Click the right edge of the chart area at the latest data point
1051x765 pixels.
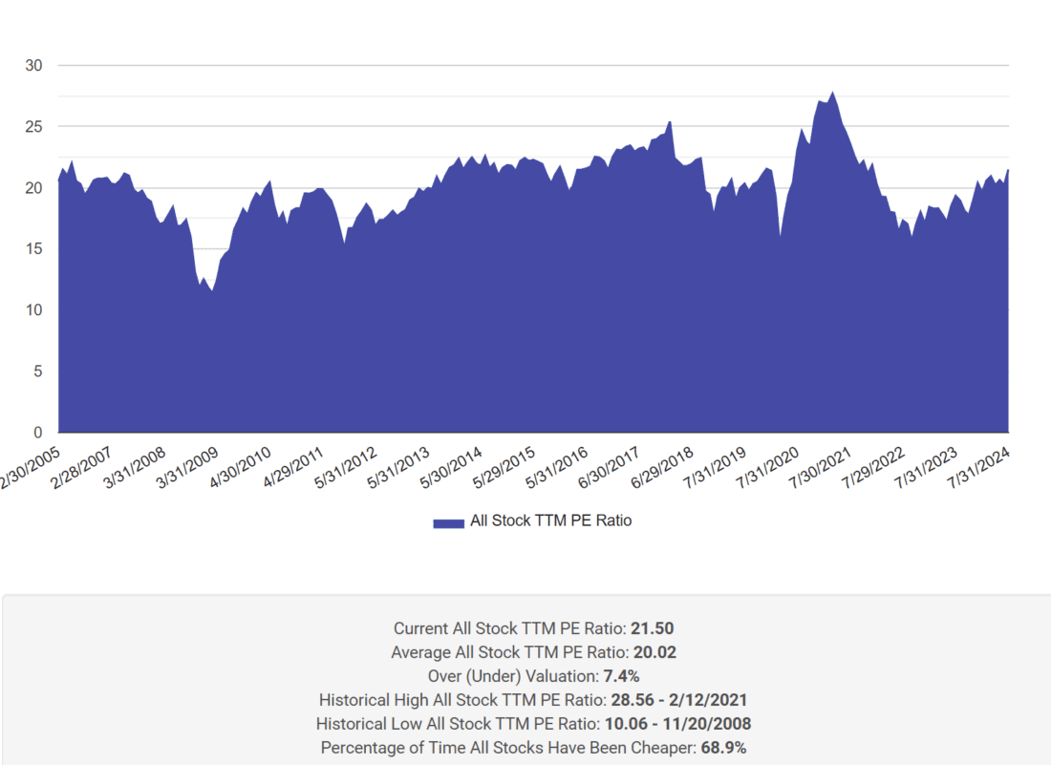point(1007,172)
